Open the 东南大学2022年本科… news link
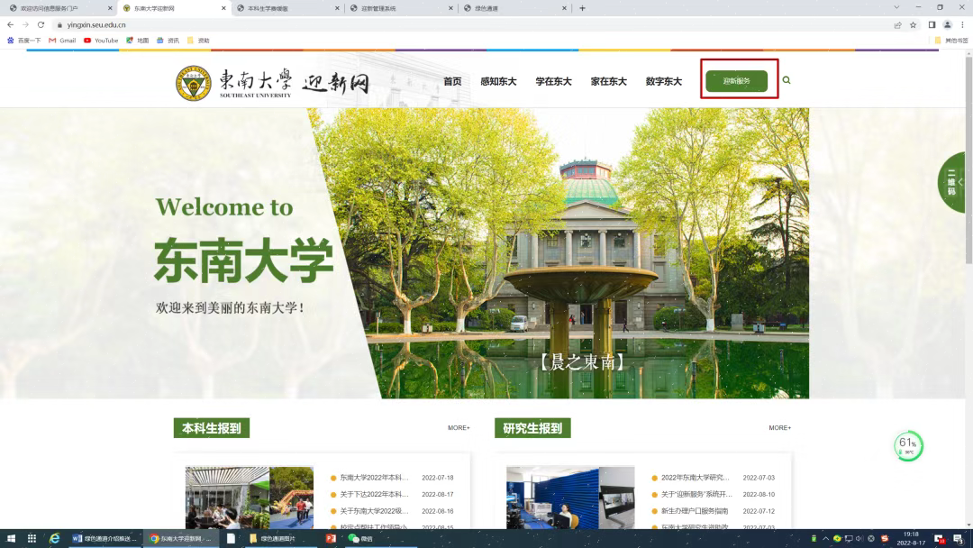Image resolution: width=973 pixels, height=548 pixels. tap(374, 478)
